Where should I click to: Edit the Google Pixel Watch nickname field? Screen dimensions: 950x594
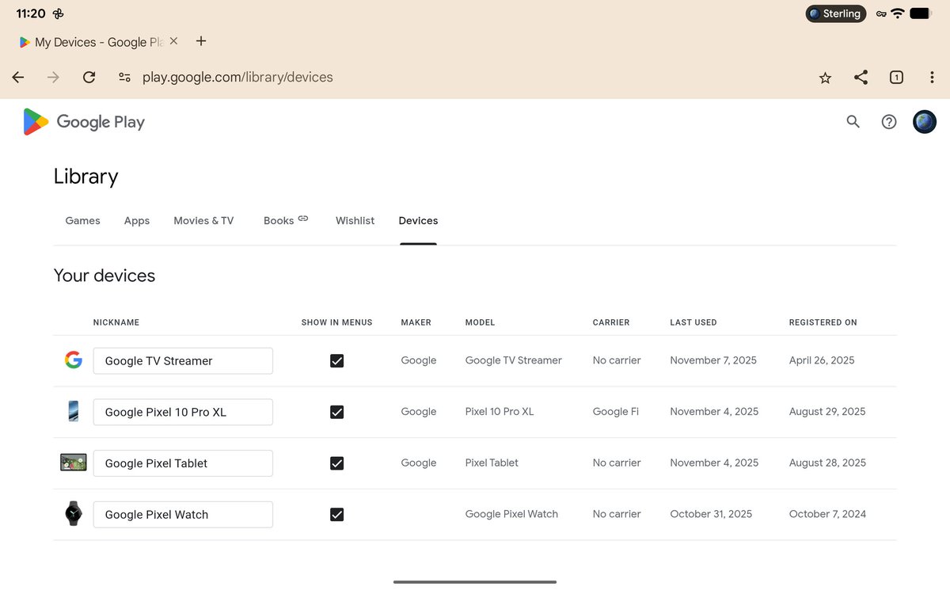pos(183,514)
